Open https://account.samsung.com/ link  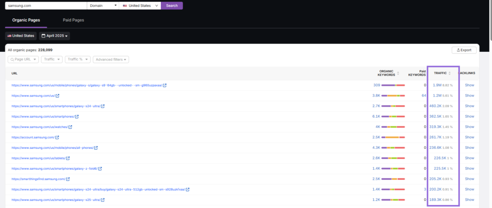tap(33, 137)
